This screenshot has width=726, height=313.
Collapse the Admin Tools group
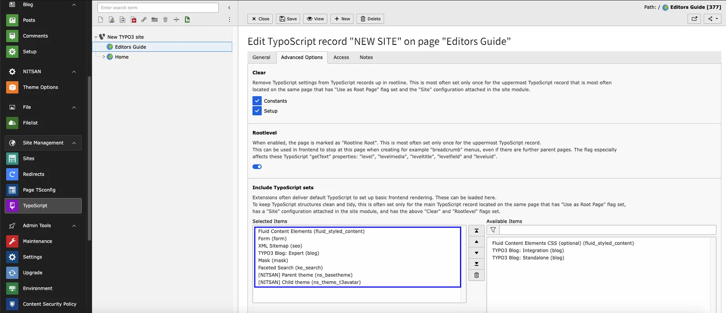[74, 225]
